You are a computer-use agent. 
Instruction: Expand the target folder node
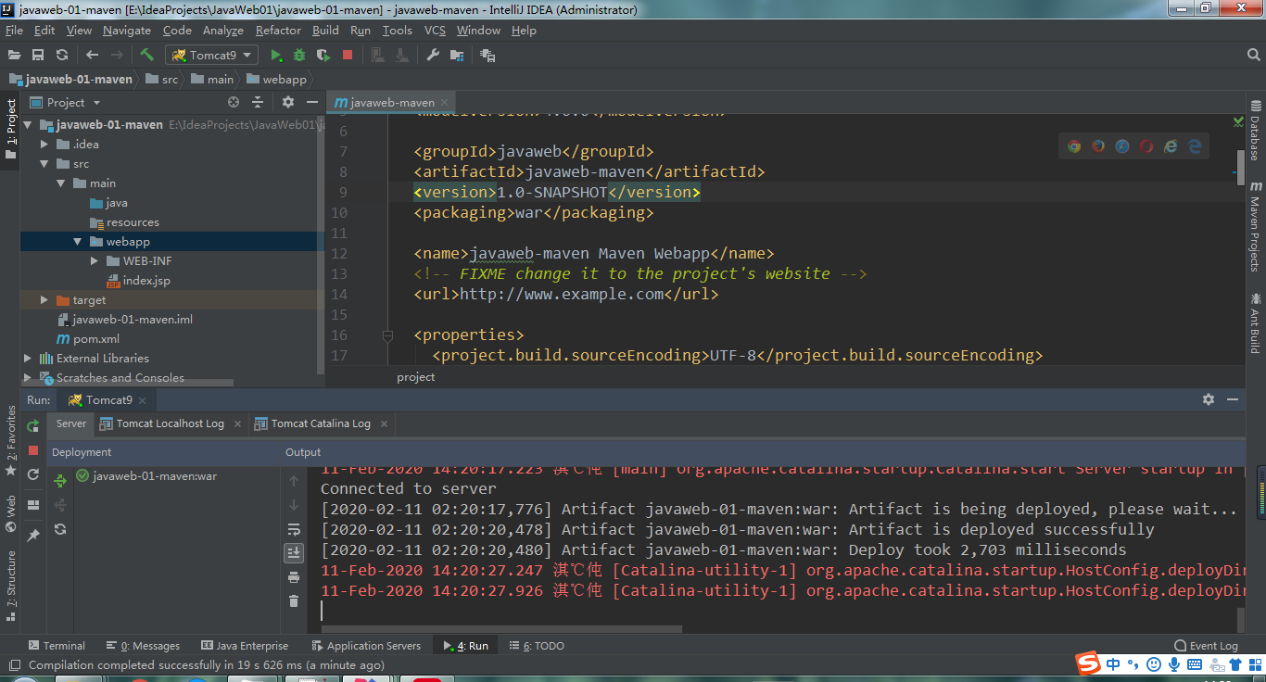44,300
